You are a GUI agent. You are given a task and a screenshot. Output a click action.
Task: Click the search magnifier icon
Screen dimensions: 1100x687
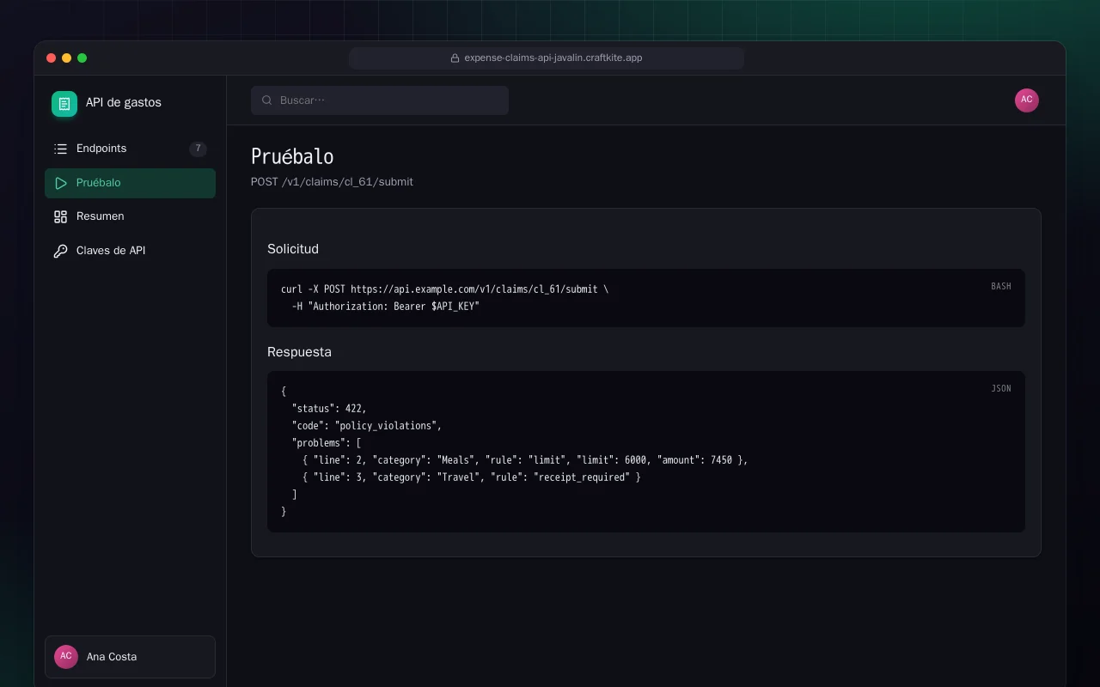(267, 100)
